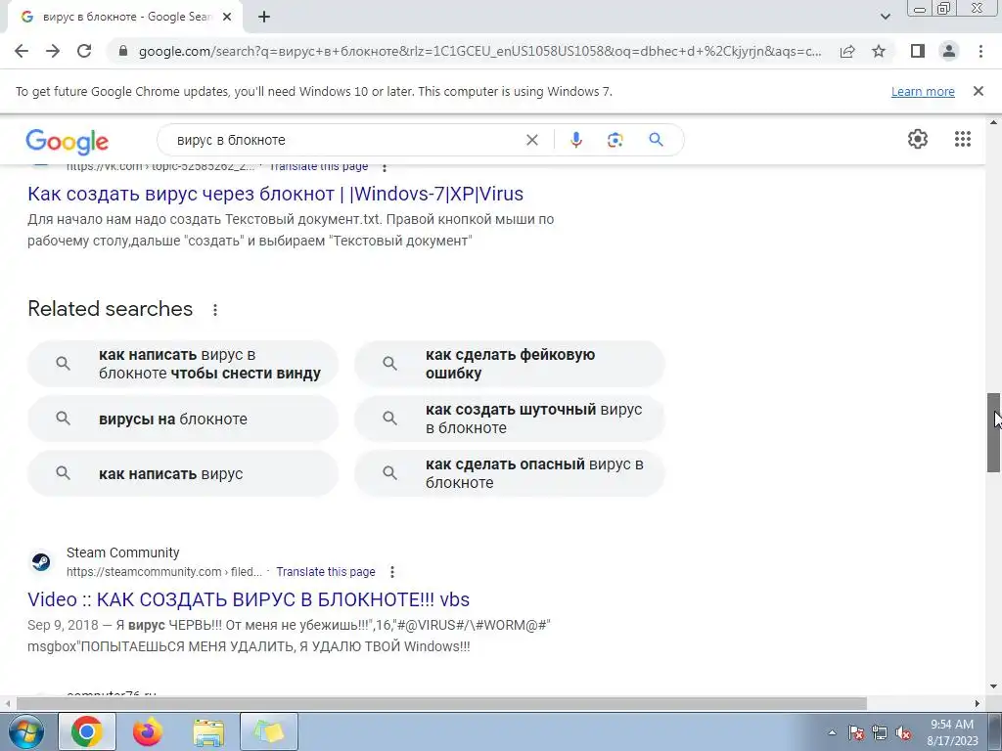The width and height of the screenshot is (1002, 751).
Task: Open the Google apps grid
Action: pos(963,139)
